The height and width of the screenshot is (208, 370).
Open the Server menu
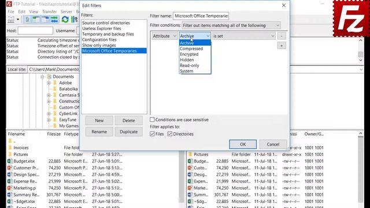coord(66,12)
